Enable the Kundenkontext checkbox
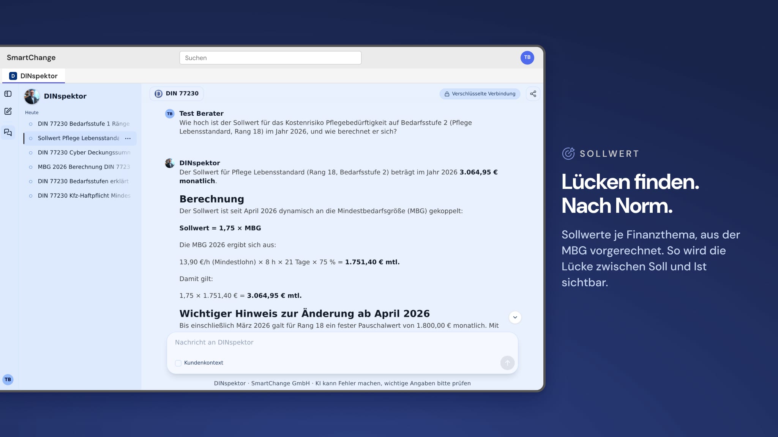This screenshot has height=437, width=778. (x=178, y=363)
